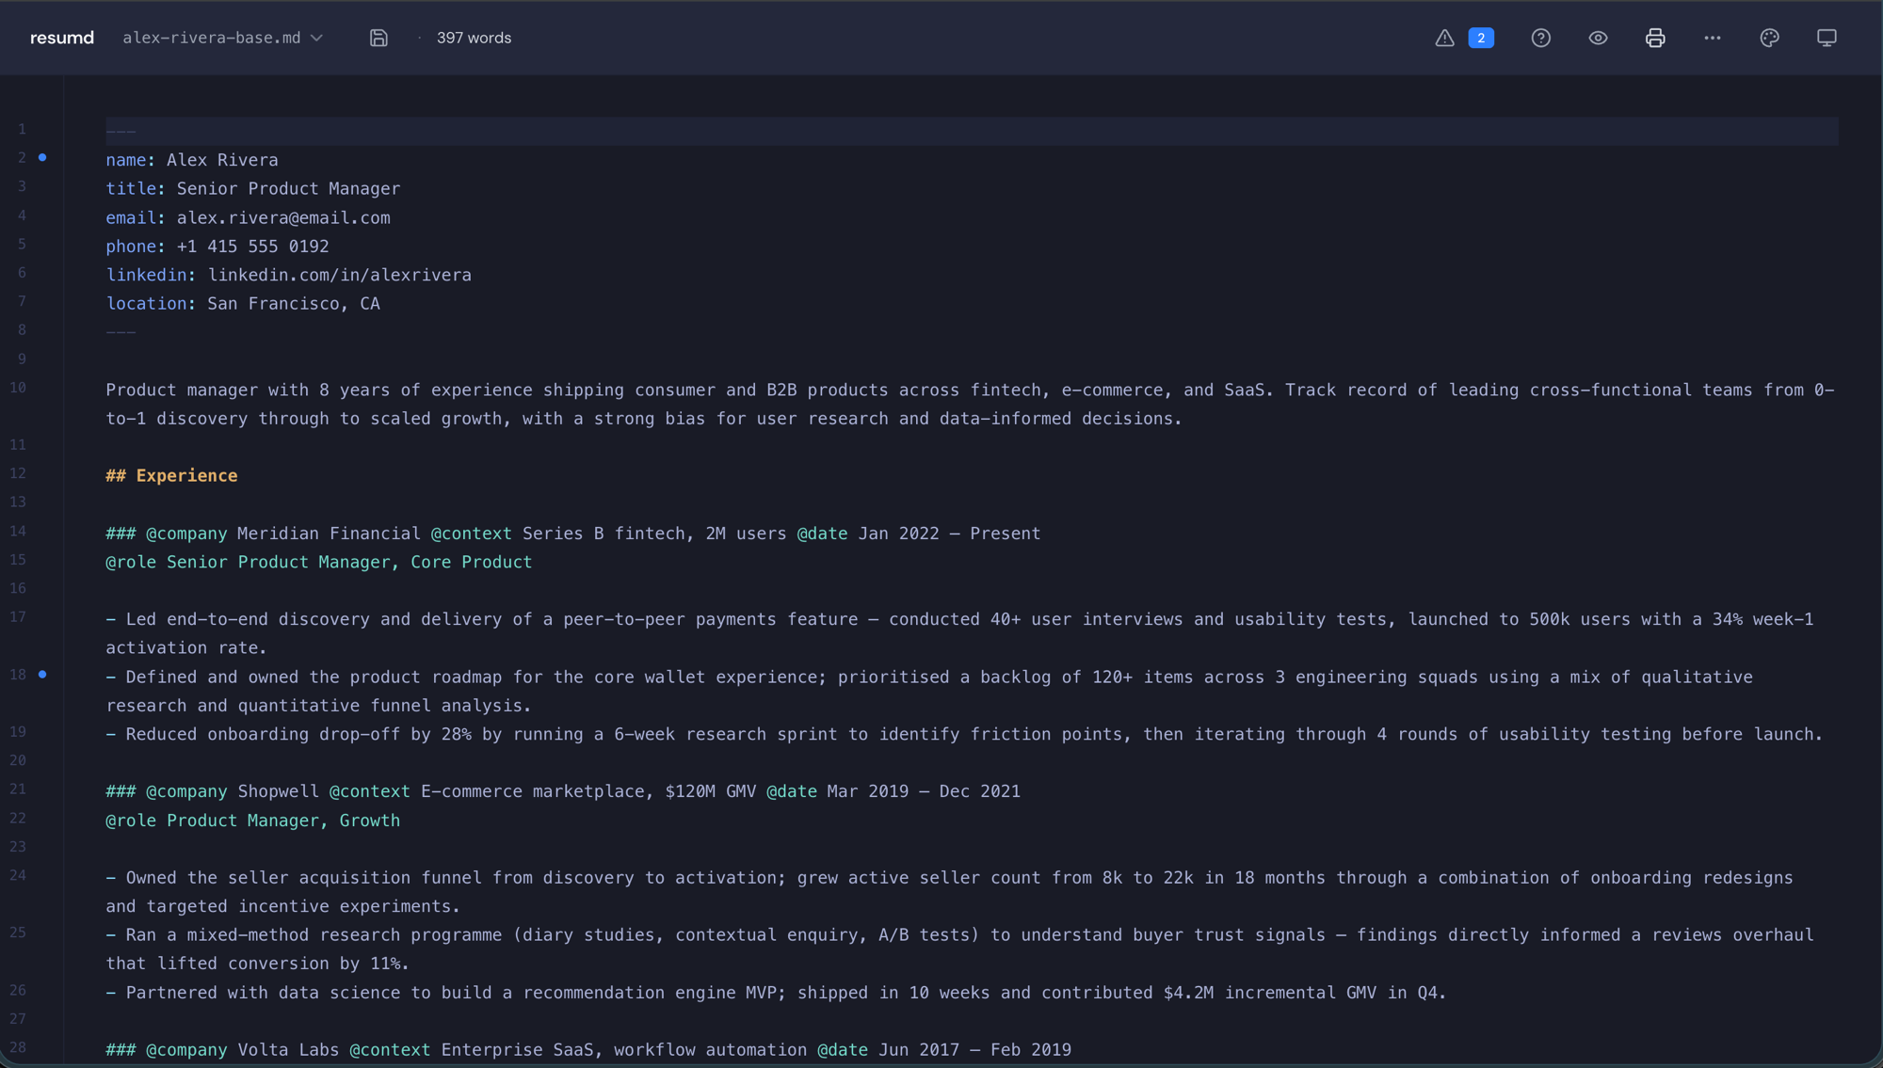Click the date Jun 2017 – Feb 2019
1883x1068 pixels.
pos(974,1050)
